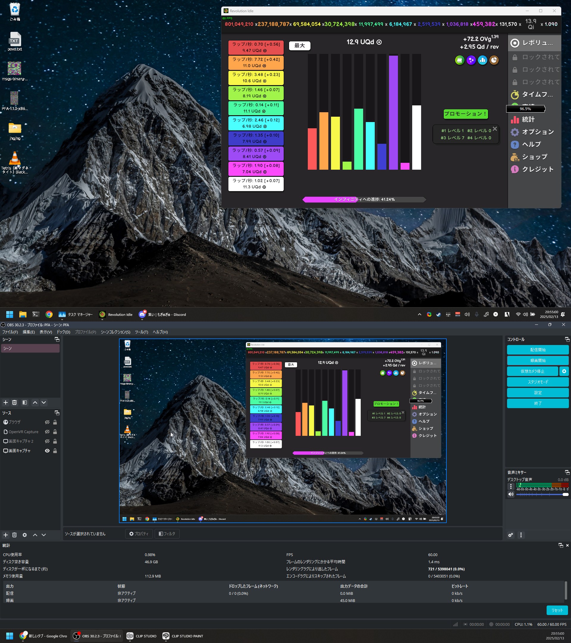
Task: Open audio mixer advanced settings gears icon
Action: coord(511,535)
